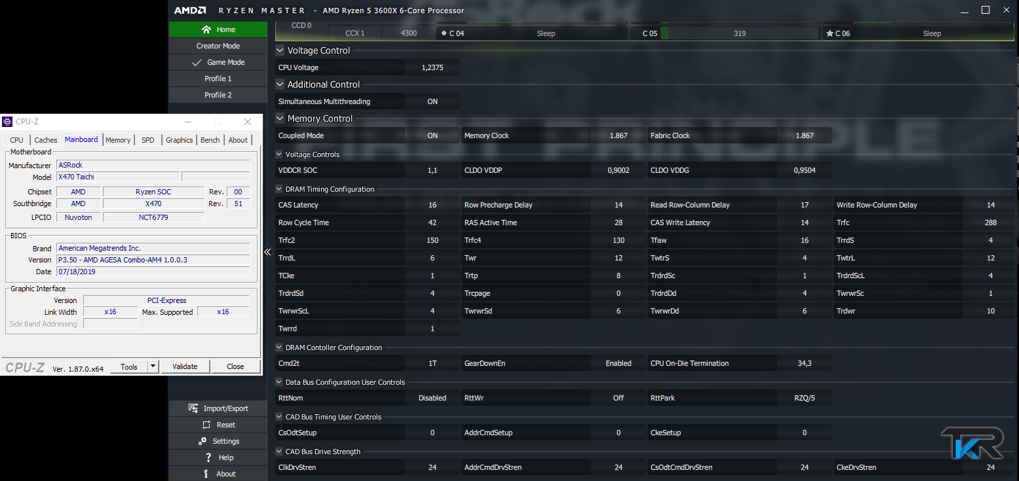The width and height of the screenshot is (1019, 481).
Task: Click the AMD logo in title bar
Action: click(x=190, y=10)
